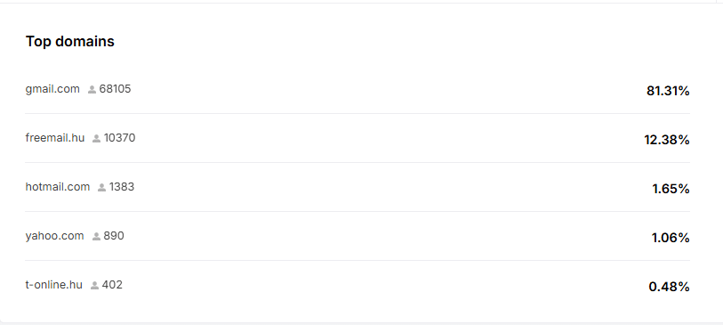Select the gmail.com domain name
The image size is (723, 325).
click(52, 89)
